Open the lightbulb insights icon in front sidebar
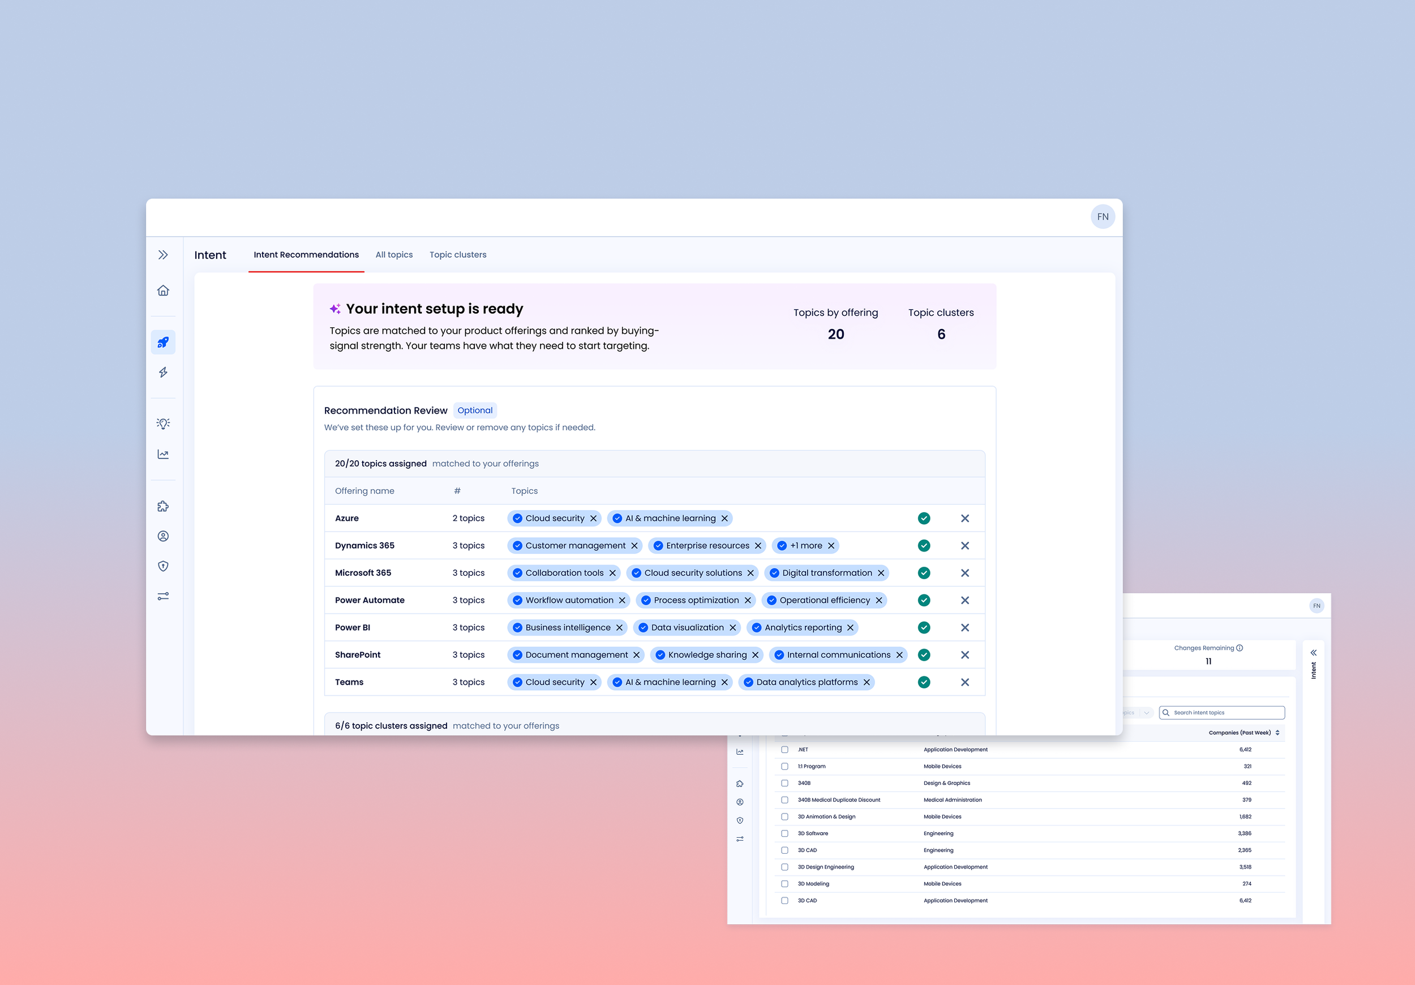Image resolution: width=1415 pixels, height=985 pixels. [x=162, y=423]
